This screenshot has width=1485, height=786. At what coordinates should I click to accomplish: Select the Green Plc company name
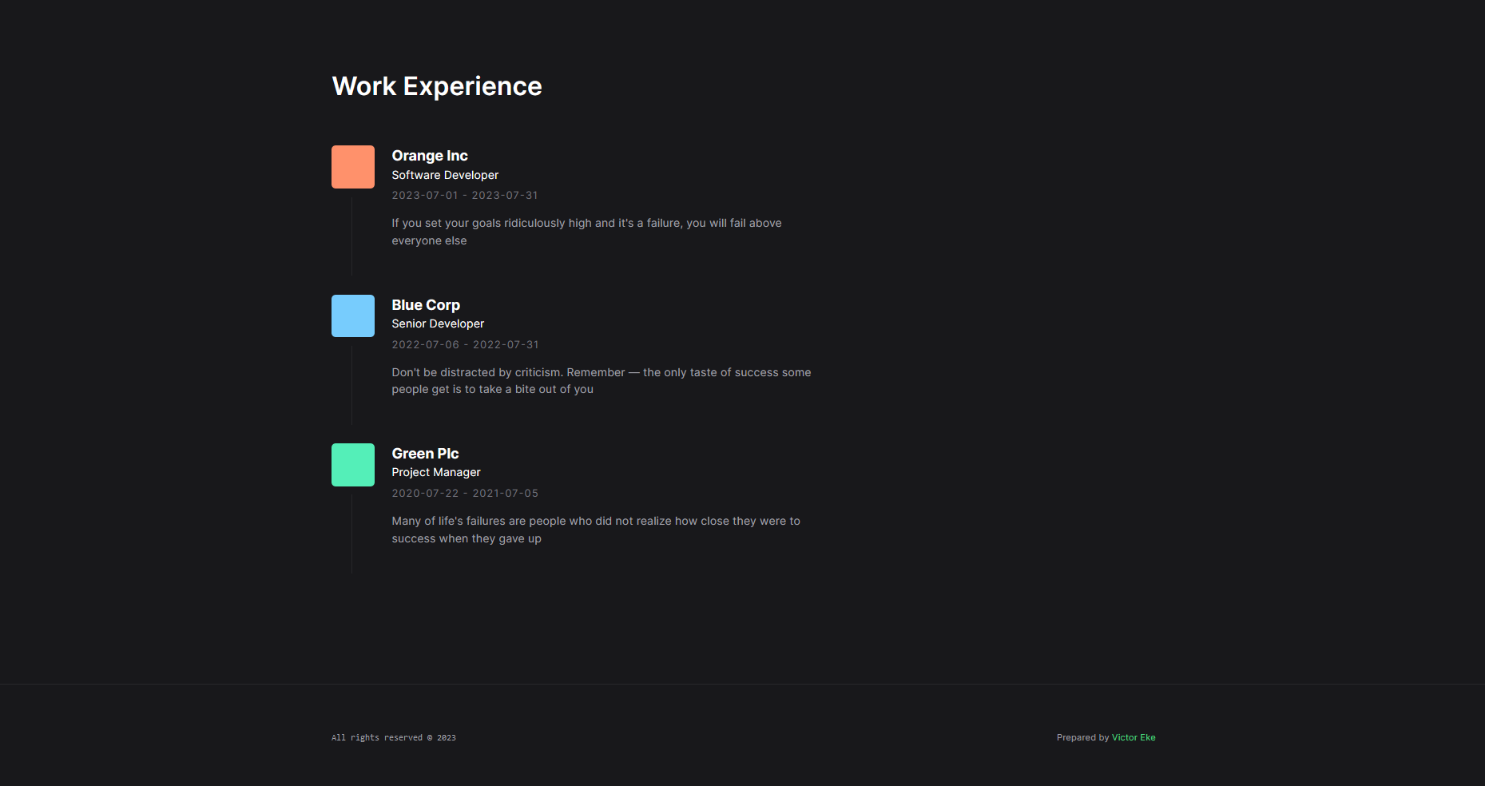(x=425, y=454)
